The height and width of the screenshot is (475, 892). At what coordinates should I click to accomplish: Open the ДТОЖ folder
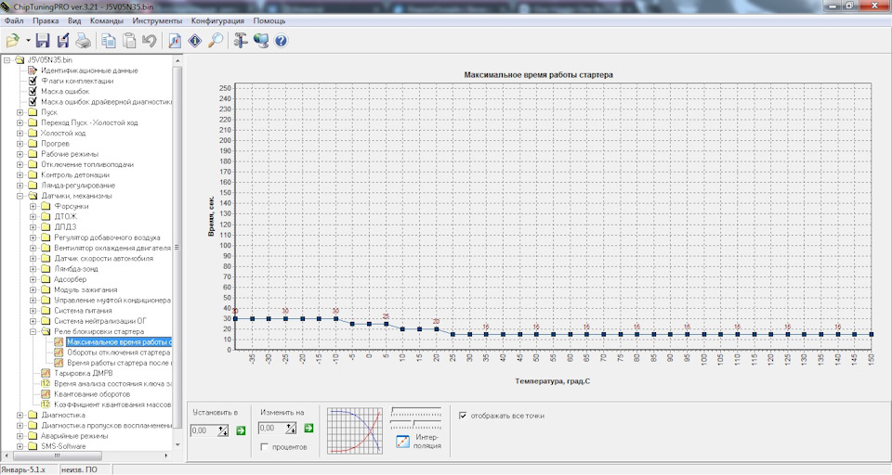(x=65, y=216)
